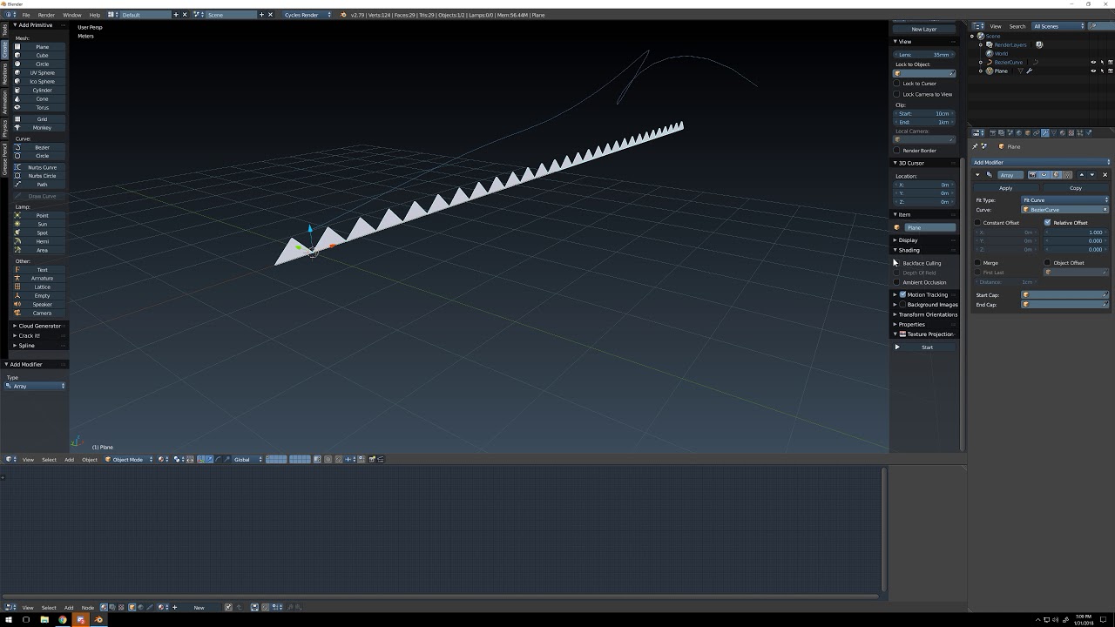Click the Copy modifier button
Screen dimensions: 1115x627
pos(1076,188)
